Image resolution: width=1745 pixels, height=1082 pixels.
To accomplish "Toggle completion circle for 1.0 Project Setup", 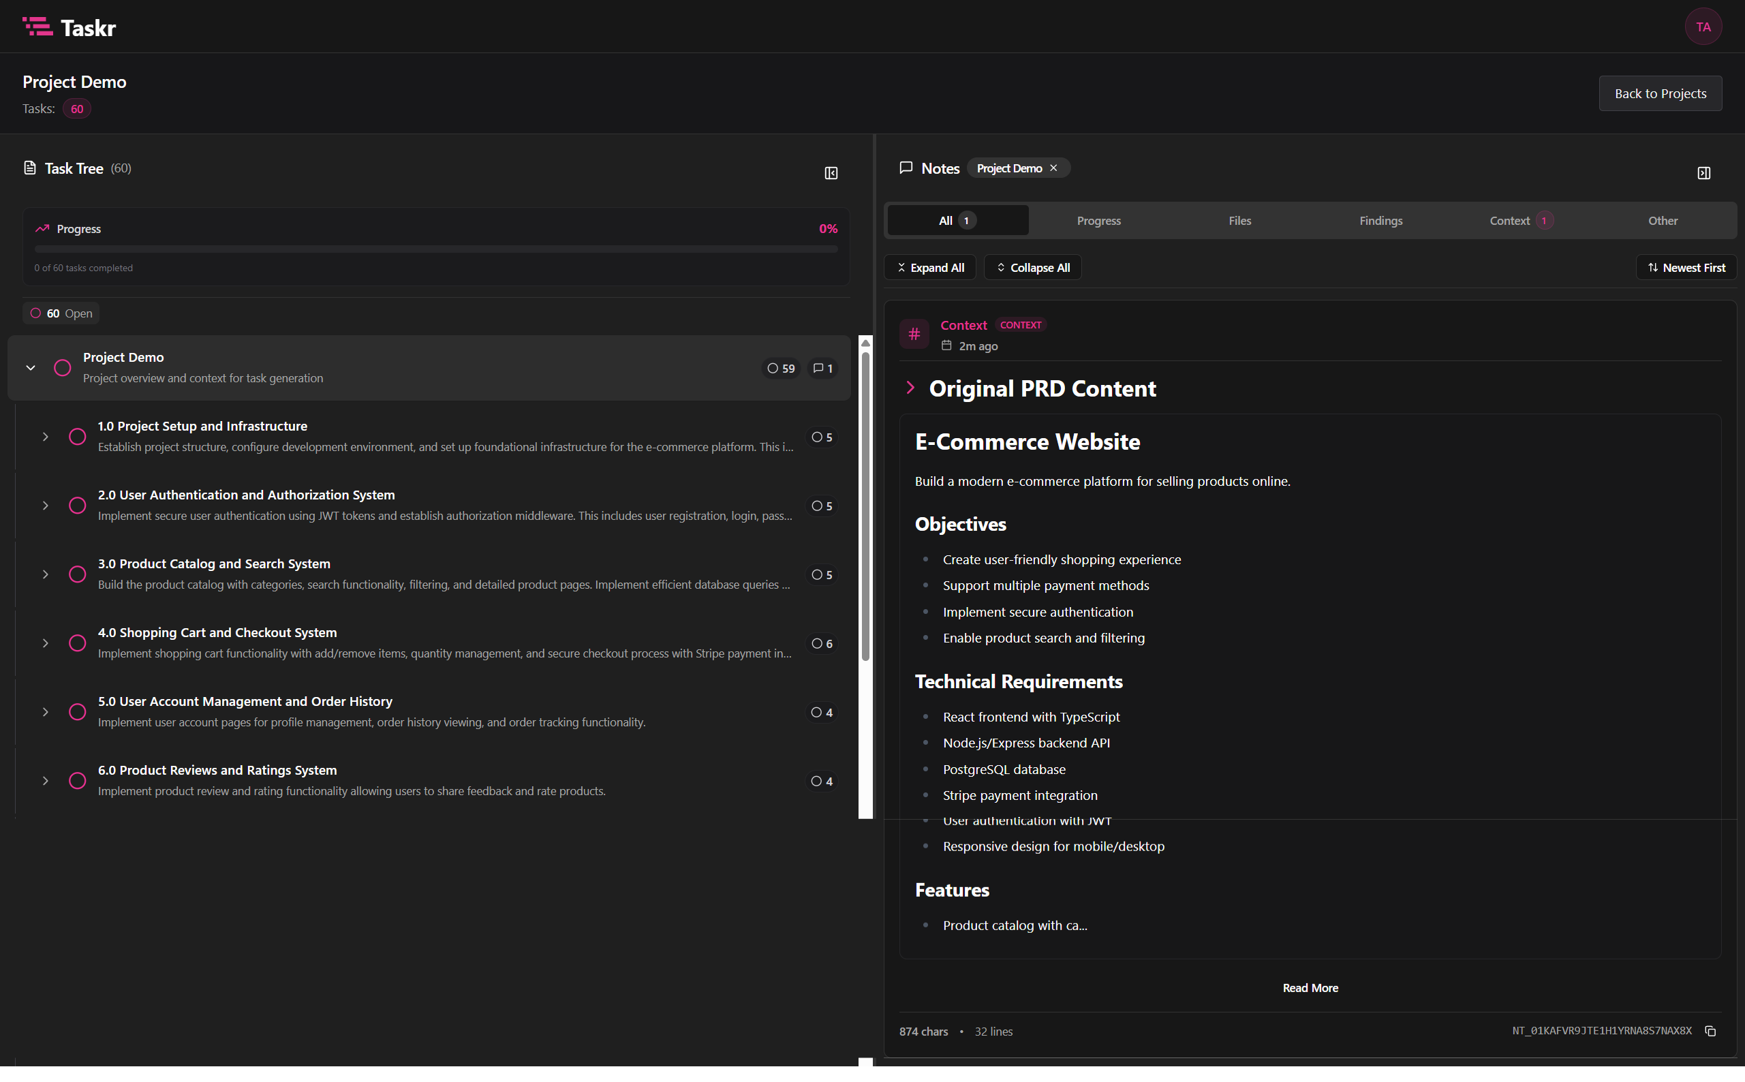I will click(77, 437).
